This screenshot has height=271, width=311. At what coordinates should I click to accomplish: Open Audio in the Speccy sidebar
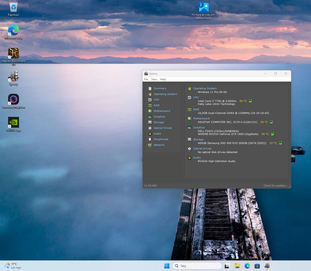(157, 134)
